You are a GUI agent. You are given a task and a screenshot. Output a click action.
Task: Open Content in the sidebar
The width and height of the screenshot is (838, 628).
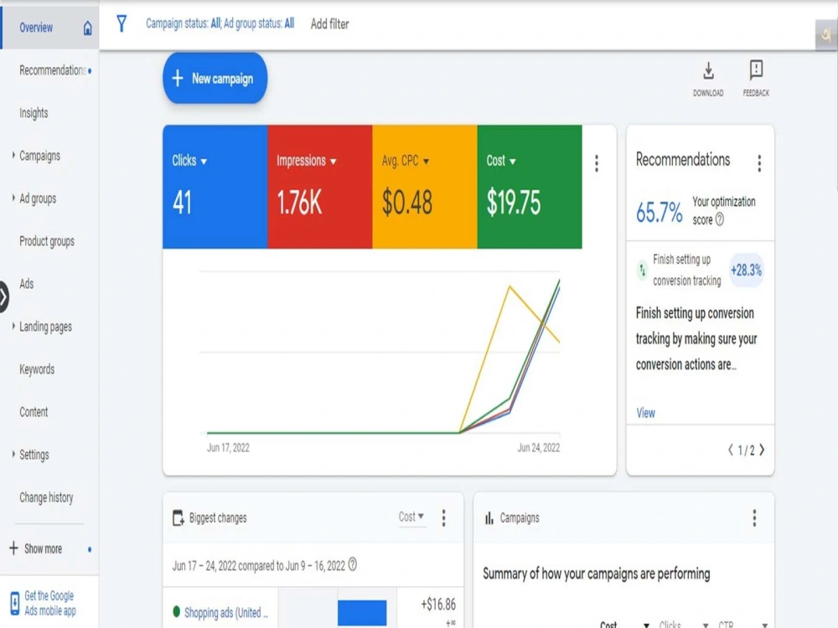(x=34, y=412)
